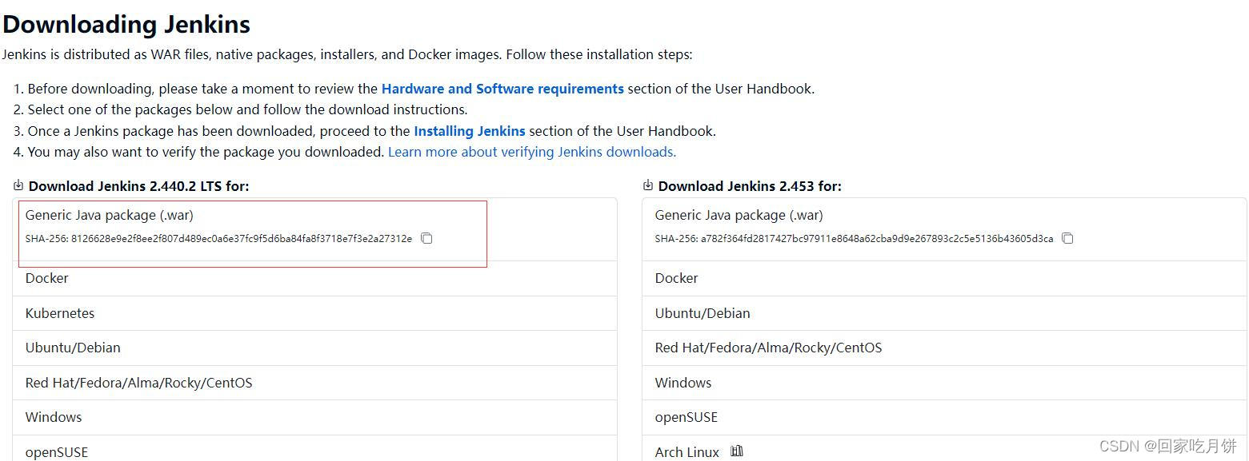Copy the LTS SHA-256 checksum
Screen dimensions: 1249x461
tap(426, 238)
